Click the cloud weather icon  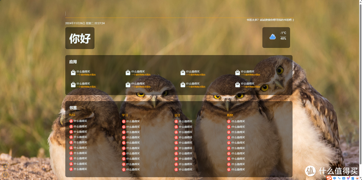click(273, 37)
